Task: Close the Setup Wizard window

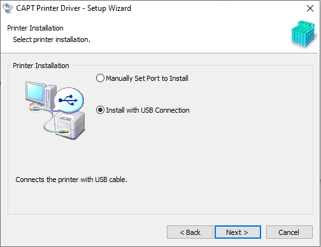Action: coord(310,8)
